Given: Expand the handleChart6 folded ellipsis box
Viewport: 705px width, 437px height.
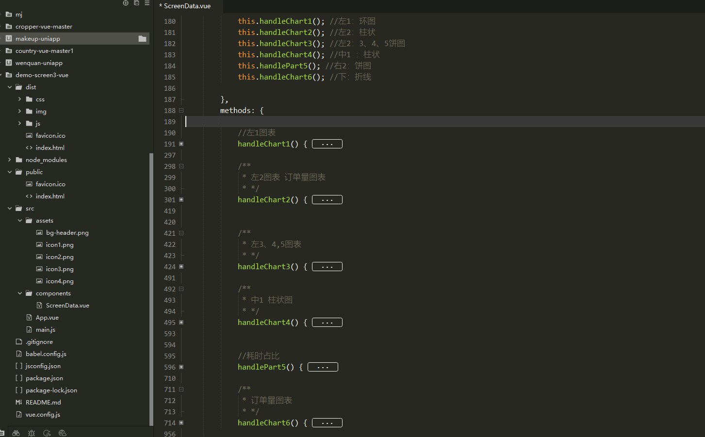Looking at the screenshot, I should pos(327,423).
